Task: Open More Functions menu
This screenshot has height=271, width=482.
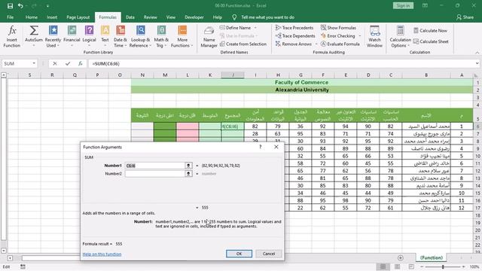Action: coord(182,36)
